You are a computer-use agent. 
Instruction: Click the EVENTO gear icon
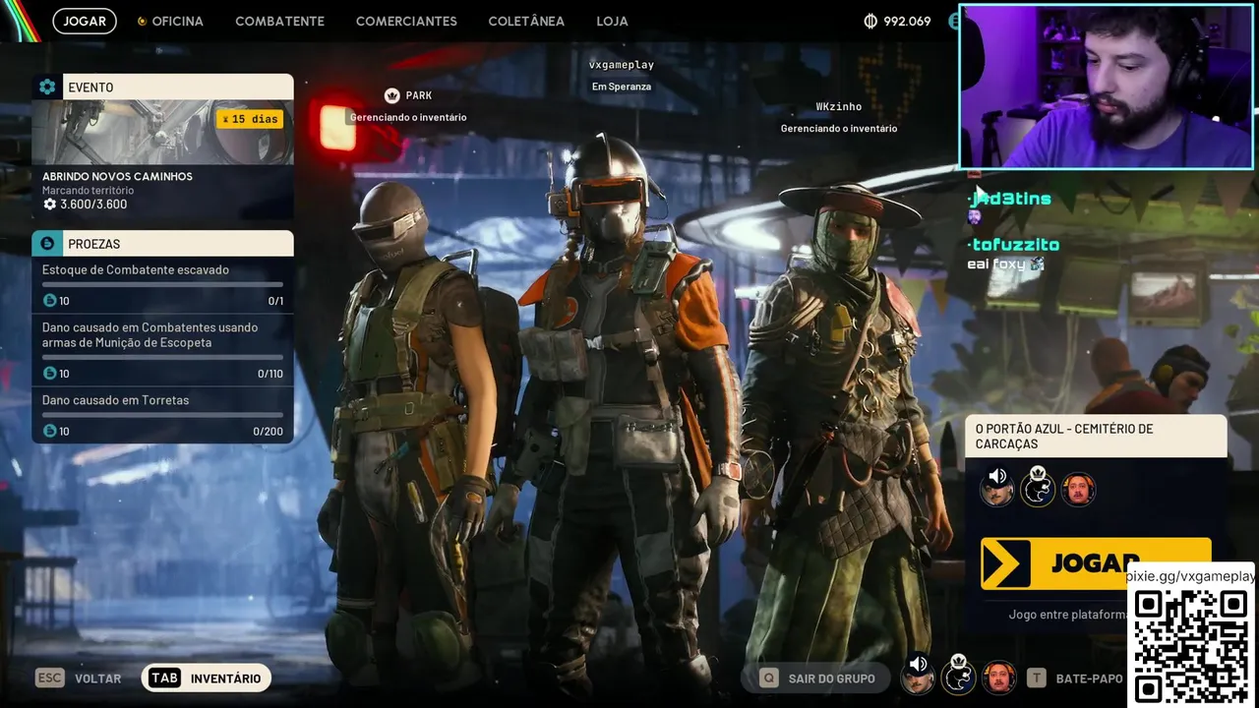[47, 87]
